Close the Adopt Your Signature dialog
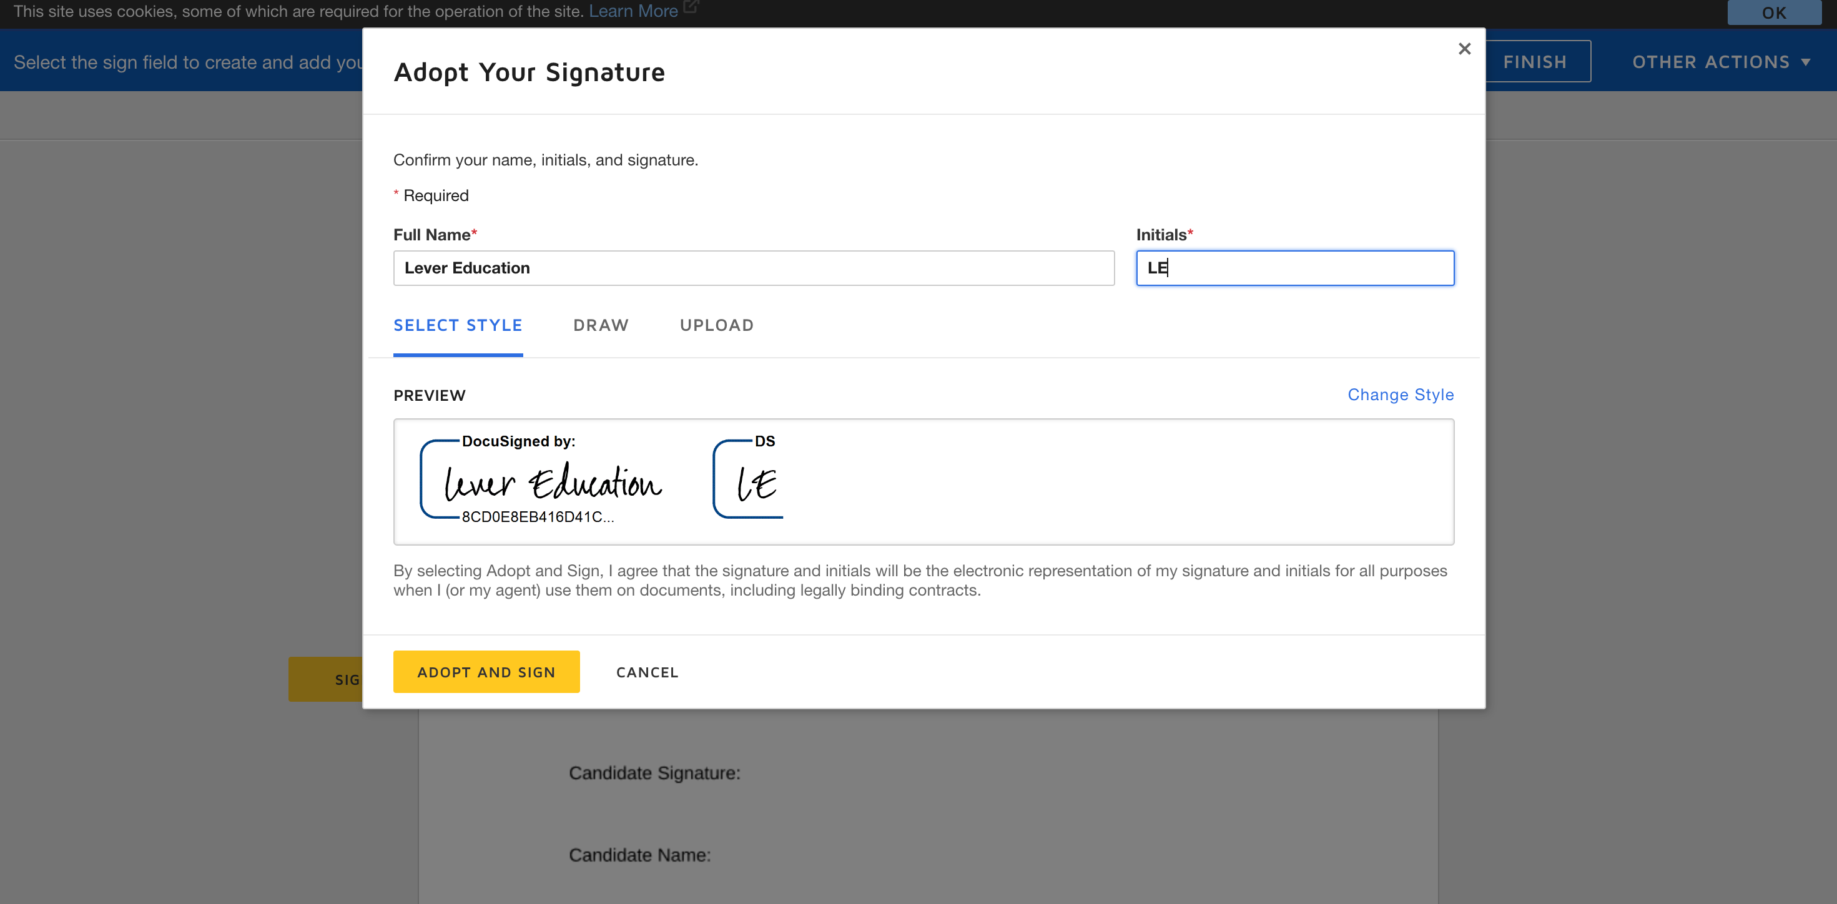This screenshot has width=1837, height=904. pos(1464,49)
